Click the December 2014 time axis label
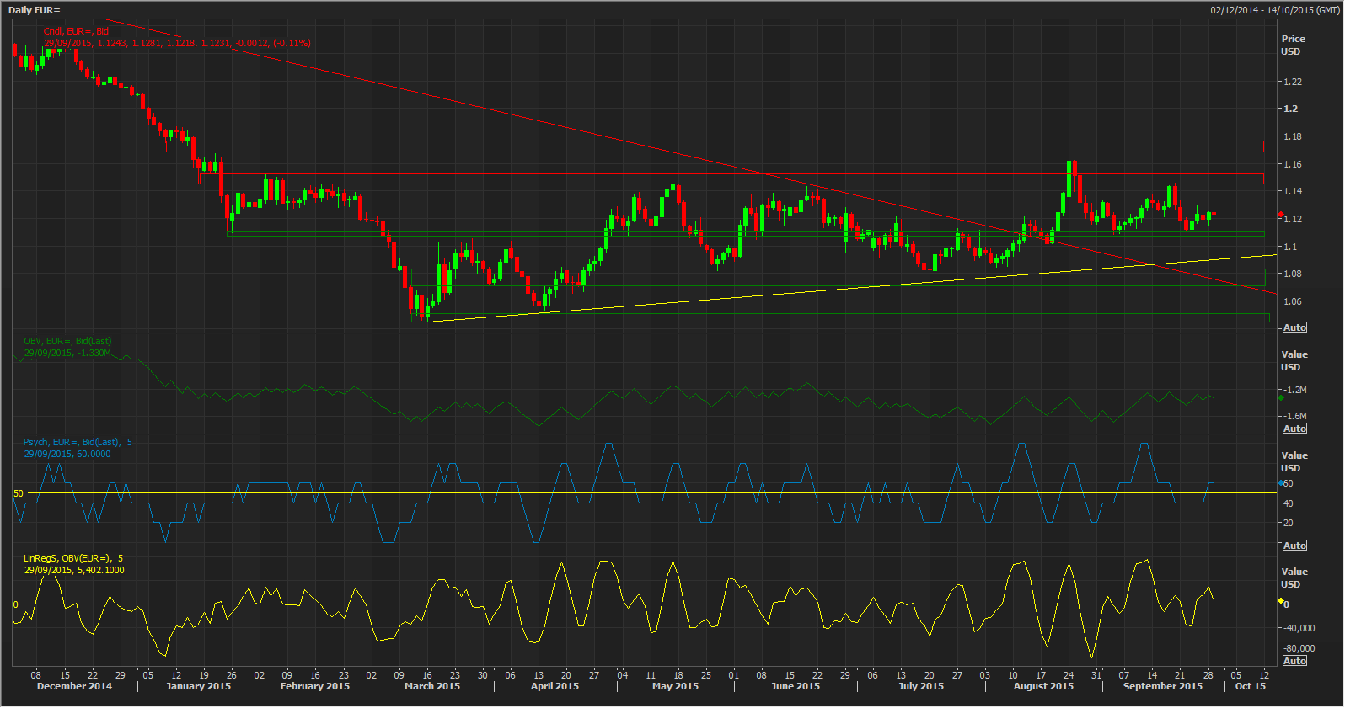The width and height of the screenshot is (1345, 708). pos(74,686)
